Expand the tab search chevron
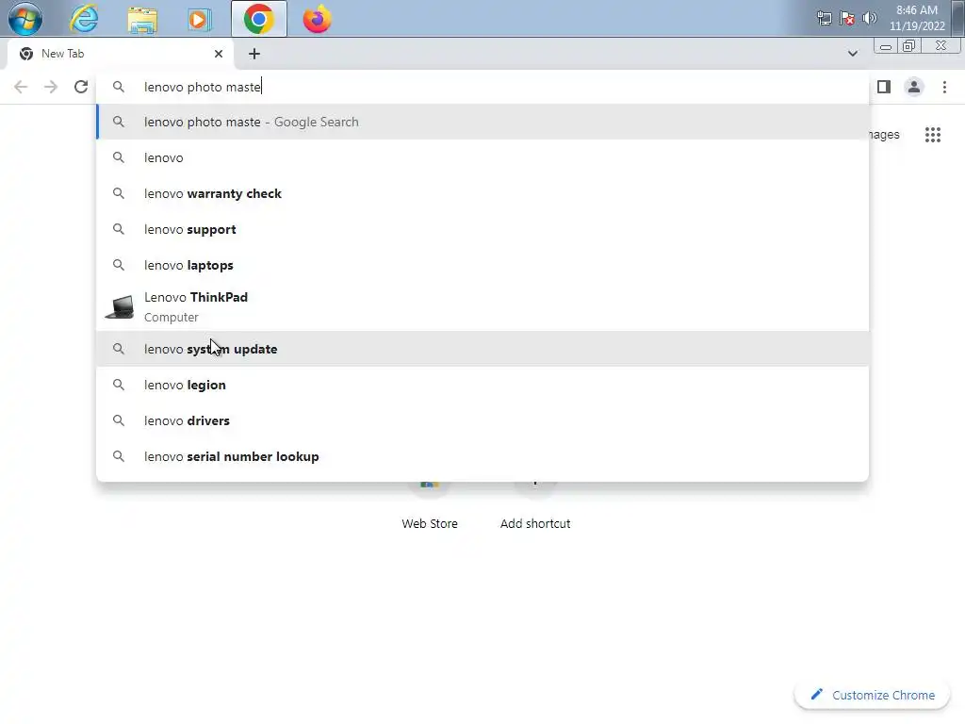The width and height of the screenshot is (965, 724). pos(852,54)
